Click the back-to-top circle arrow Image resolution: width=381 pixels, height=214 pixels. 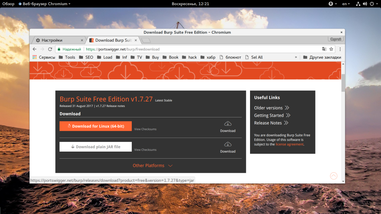(x=334, y=176)
